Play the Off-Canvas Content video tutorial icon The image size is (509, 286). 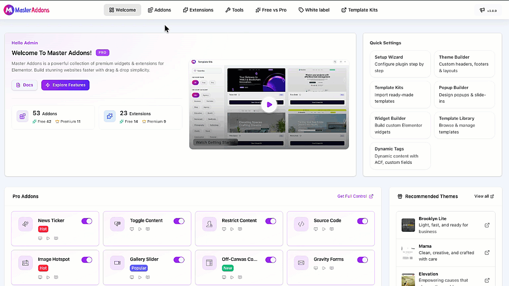(x=232, y=278)
